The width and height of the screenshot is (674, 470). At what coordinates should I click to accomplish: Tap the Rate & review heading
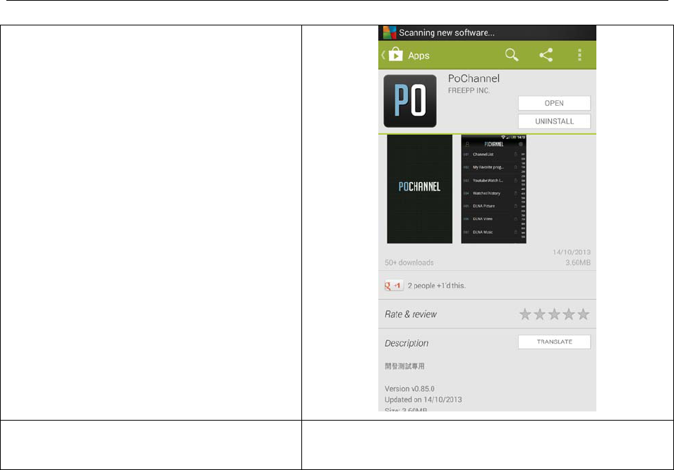(x=411, y=314)
